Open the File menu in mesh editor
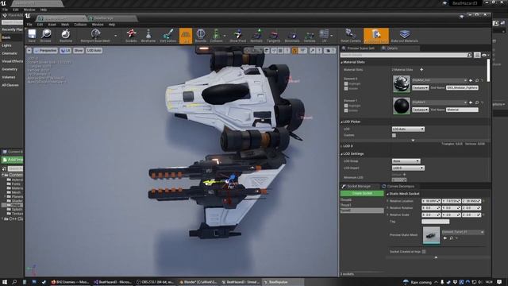This screenshot has height=286, width=508. (29, 25)
